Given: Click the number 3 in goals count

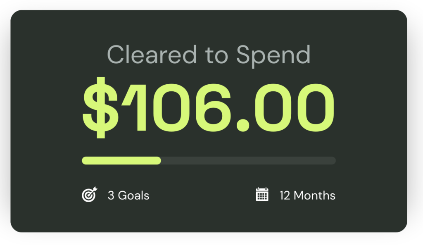Looking at the screenshot, I should click(x=111, y=195).
